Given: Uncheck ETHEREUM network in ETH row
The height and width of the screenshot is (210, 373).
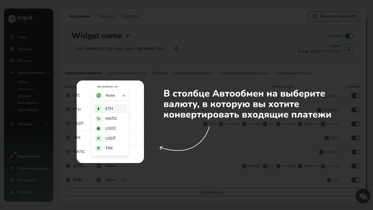Looking at the screenshot, I should tap(319, 110).
